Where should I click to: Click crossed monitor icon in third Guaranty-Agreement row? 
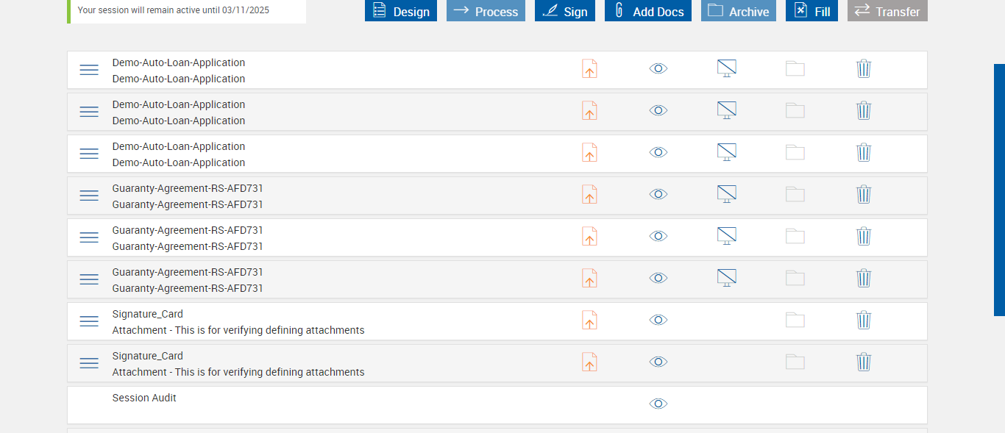727,278
